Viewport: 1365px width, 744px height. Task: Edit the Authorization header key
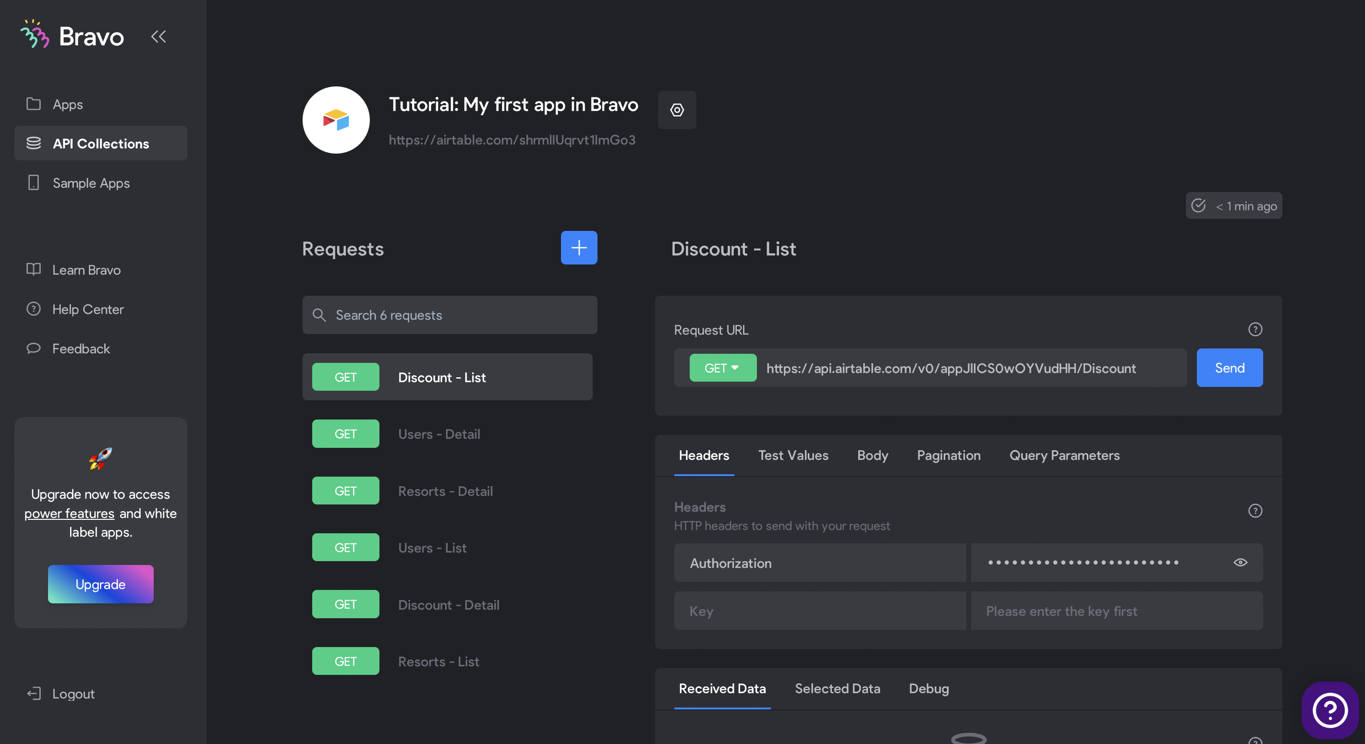coord(820,563)
